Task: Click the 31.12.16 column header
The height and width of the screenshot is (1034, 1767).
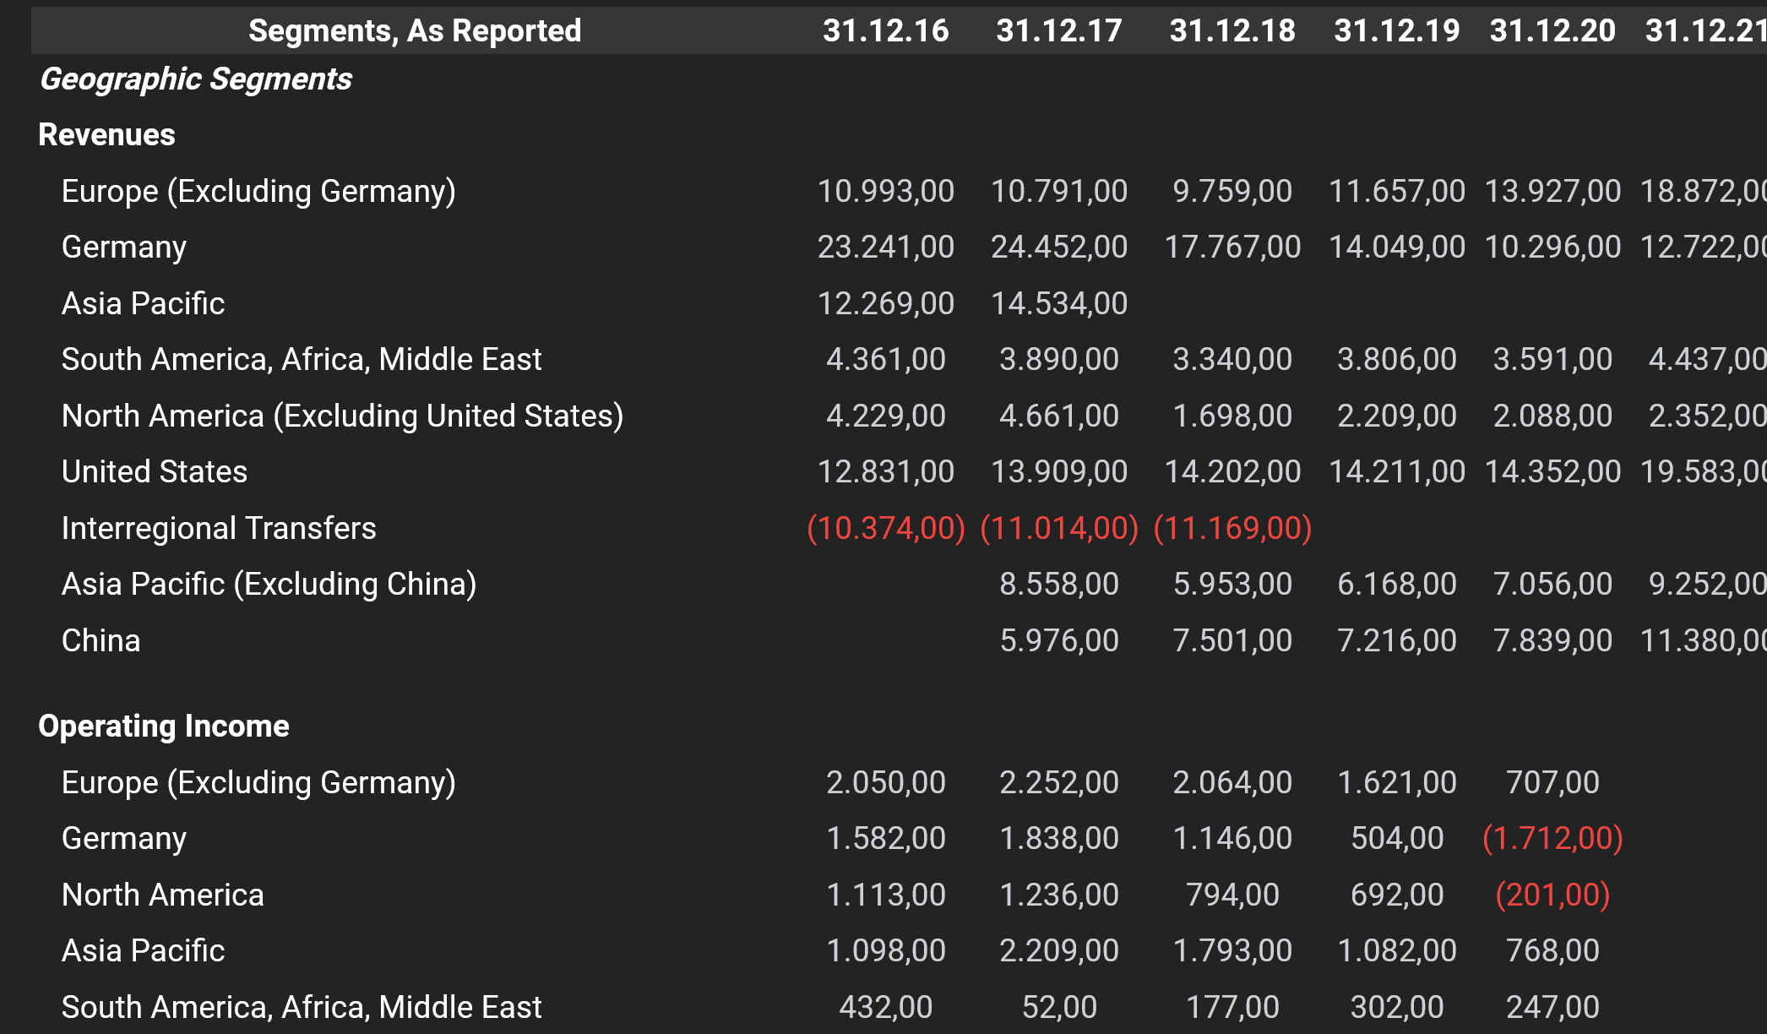Action: click(885, 31)
